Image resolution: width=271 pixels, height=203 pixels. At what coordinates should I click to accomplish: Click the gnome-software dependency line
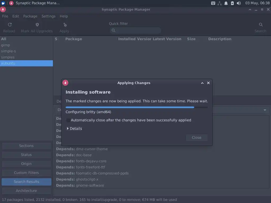[x=80, y=185]
